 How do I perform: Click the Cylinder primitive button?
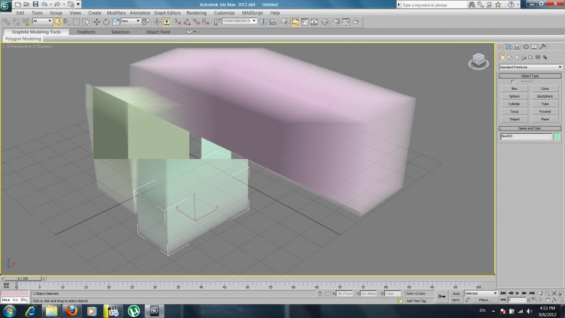[x=514, y=104]
